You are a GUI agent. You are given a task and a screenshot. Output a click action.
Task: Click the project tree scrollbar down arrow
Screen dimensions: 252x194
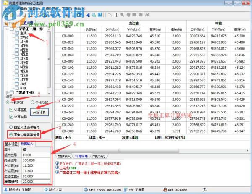coord(49,93)
